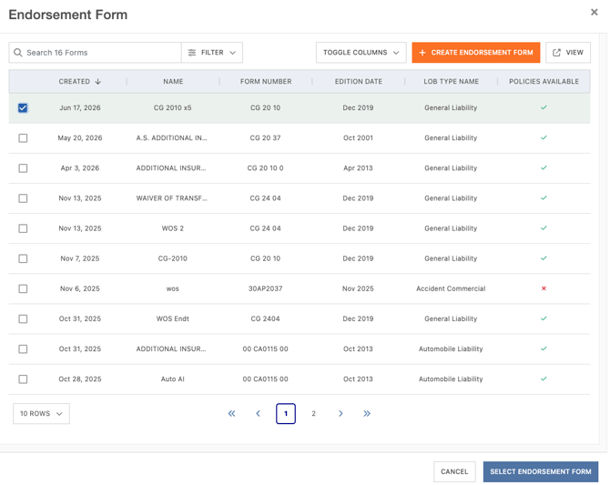Select the WOS 2 row checkbox
The width and height of the screenshot is (610, 485).
(x=23, y=228)
